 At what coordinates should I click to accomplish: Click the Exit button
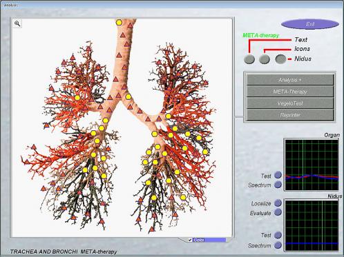[x=310, y=24]
